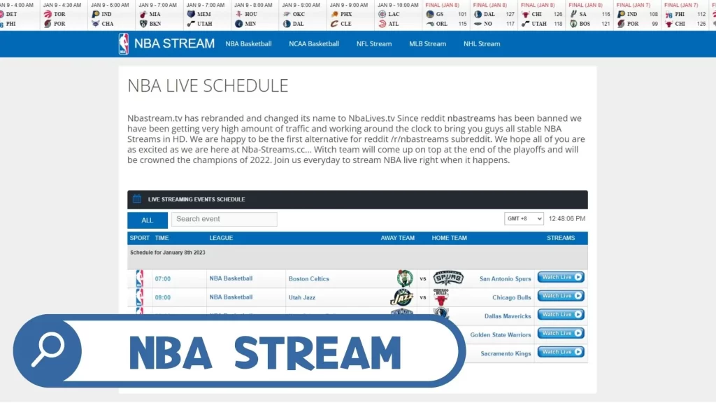Click the Boston Celtics team logo

[x=405, y=278]
